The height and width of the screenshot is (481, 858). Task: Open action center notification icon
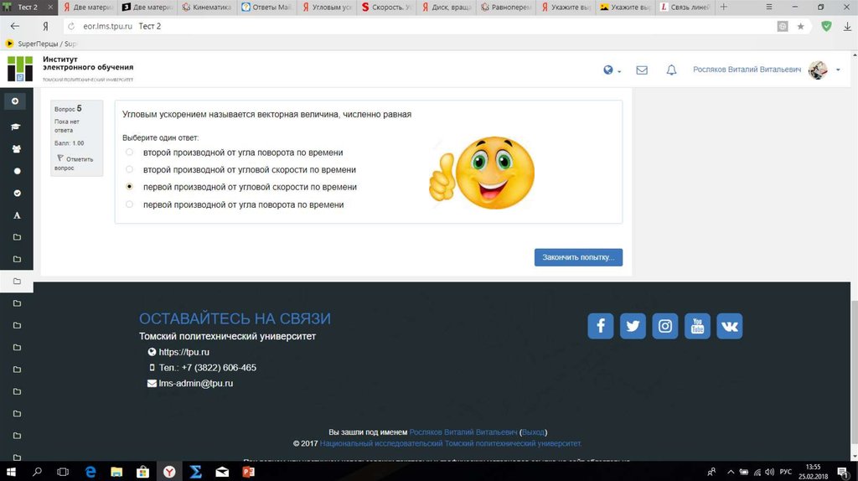[843, 472]
